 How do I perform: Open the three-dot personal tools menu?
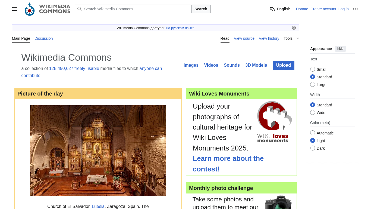pyautogui.click(x=355, y=9)
